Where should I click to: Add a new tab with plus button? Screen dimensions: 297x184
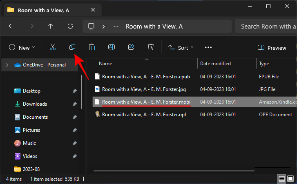[111, 10]
